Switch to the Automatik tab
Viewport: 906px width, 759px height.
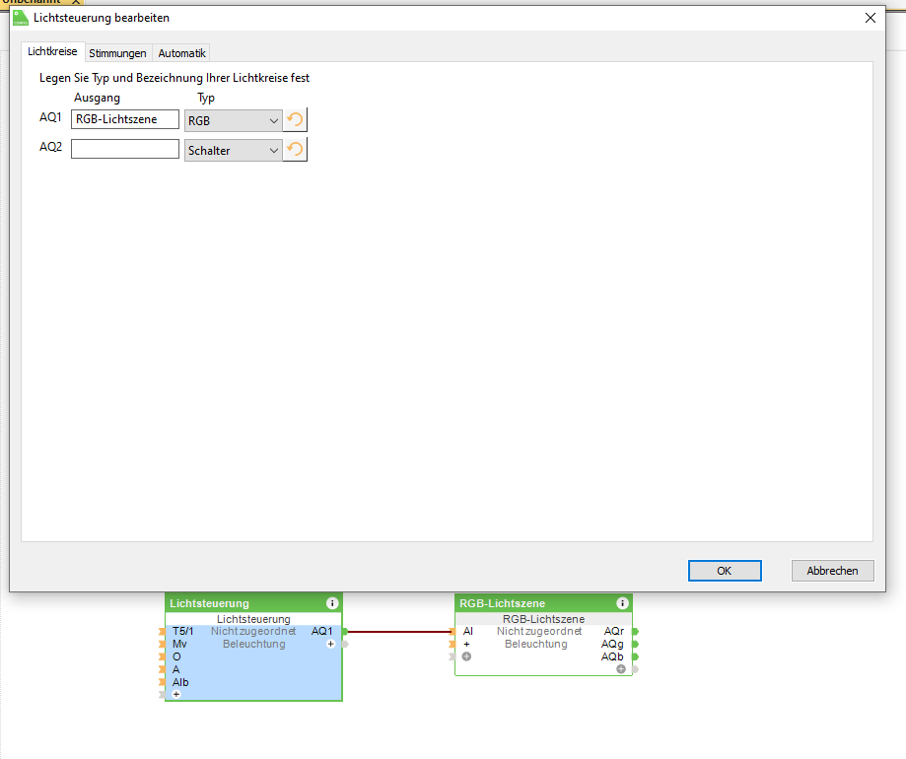(x=182, y=53)
